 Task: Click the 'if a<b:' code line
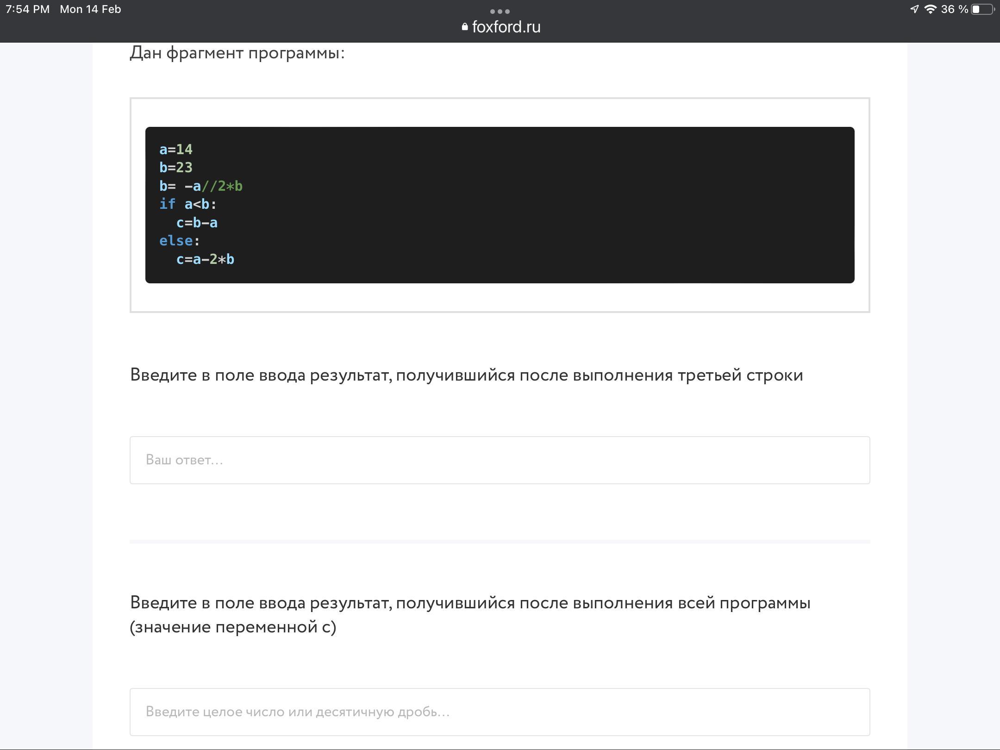point(188,204)
